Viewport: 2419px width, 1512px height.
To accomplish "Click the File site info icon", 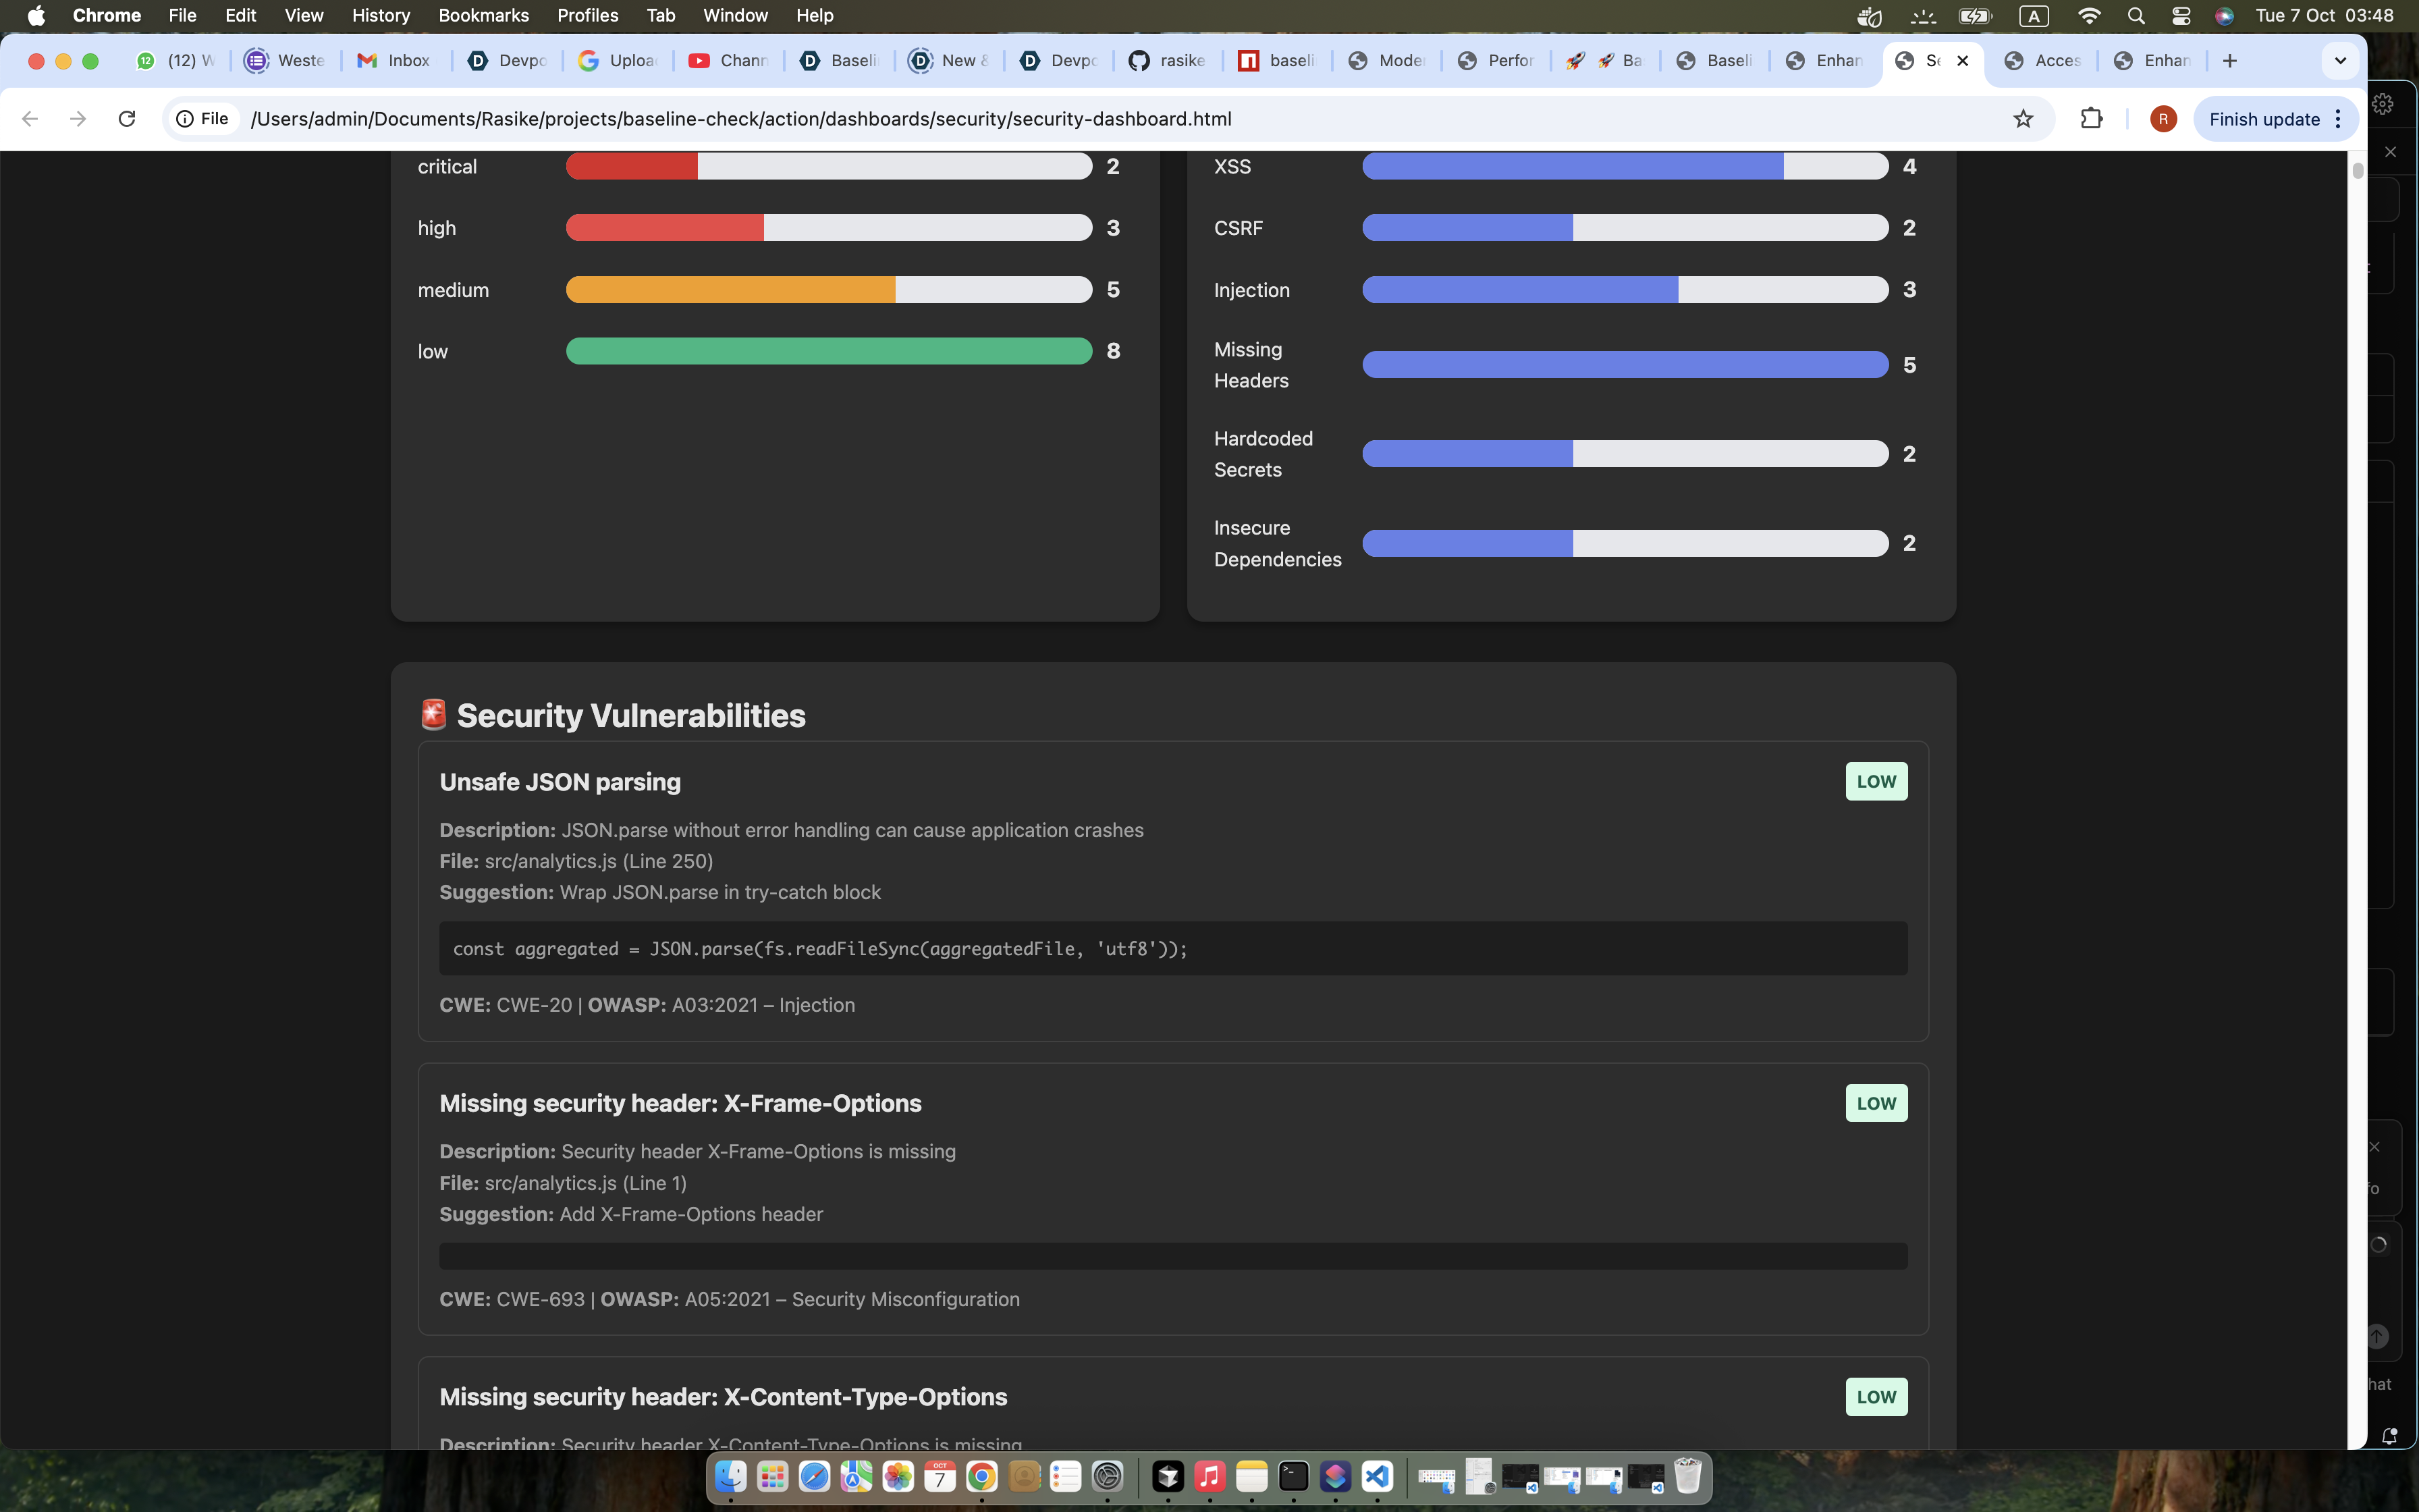I will [x=203, y=119].
